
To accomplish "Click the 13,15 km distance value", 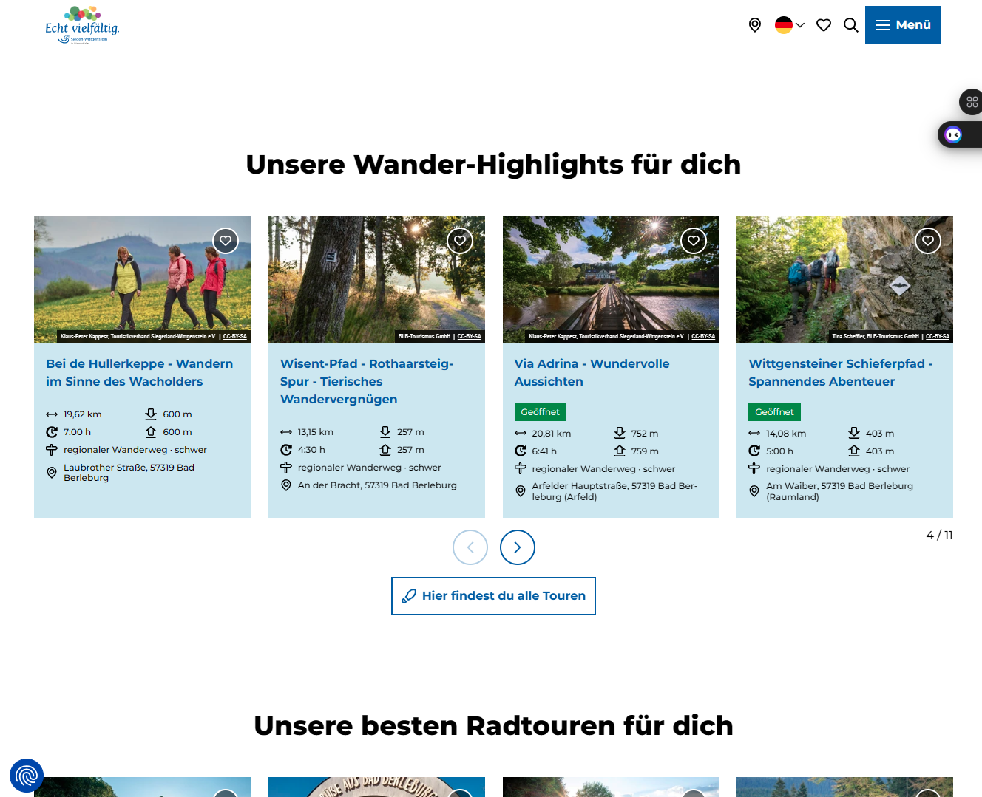I will point(316,432).
